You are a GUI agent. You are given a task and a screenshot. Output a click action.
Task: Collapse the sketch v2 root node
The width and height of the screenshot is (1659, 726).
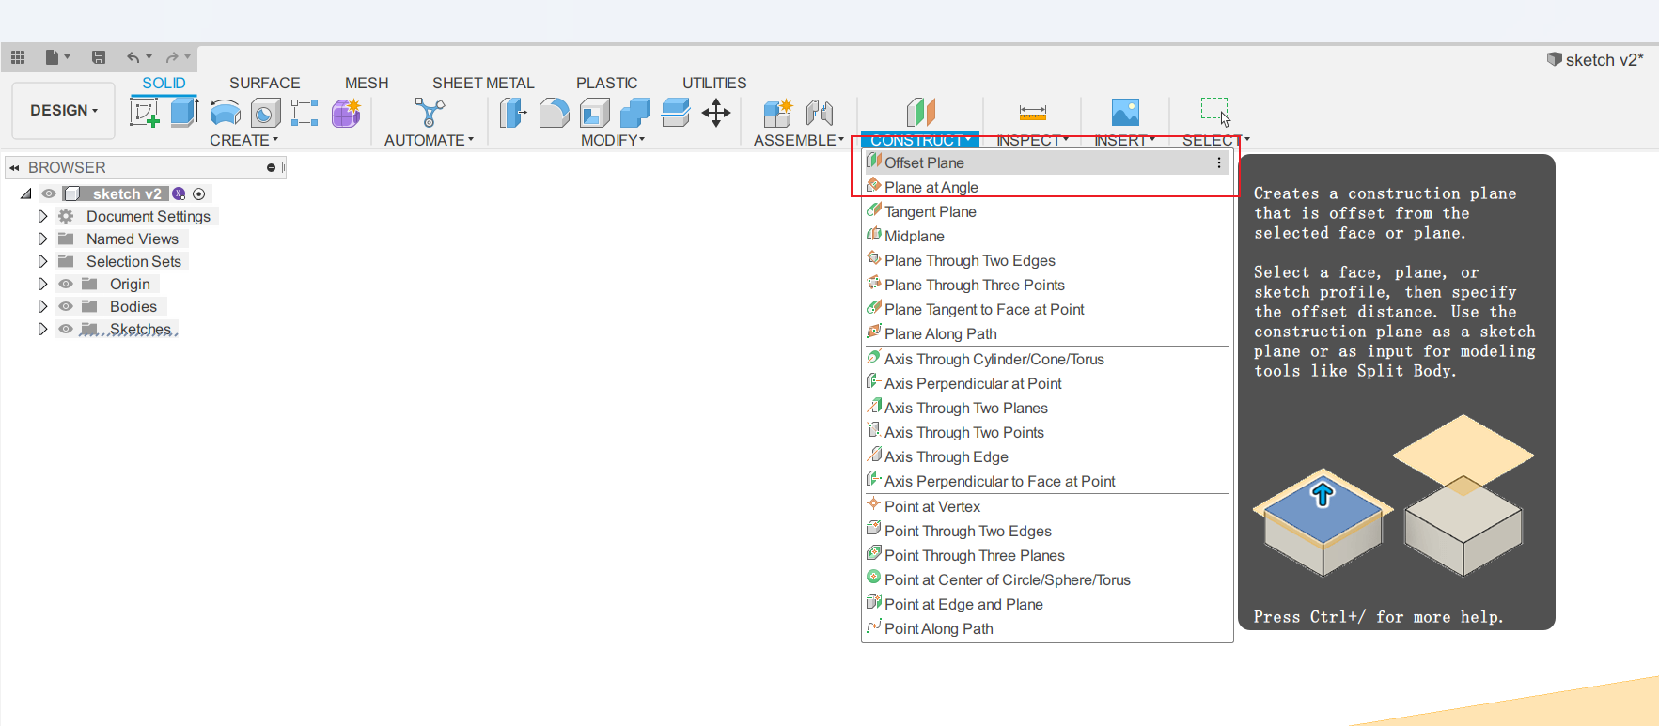point(26,193)
